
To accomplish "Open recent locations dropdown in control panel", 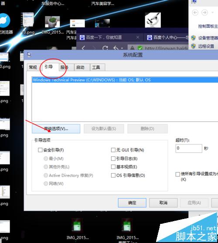I will tap(213, 12).
